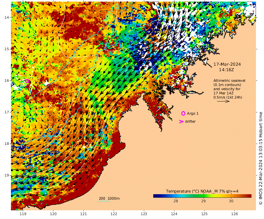Click the '-18' latitude axis label

6,144
